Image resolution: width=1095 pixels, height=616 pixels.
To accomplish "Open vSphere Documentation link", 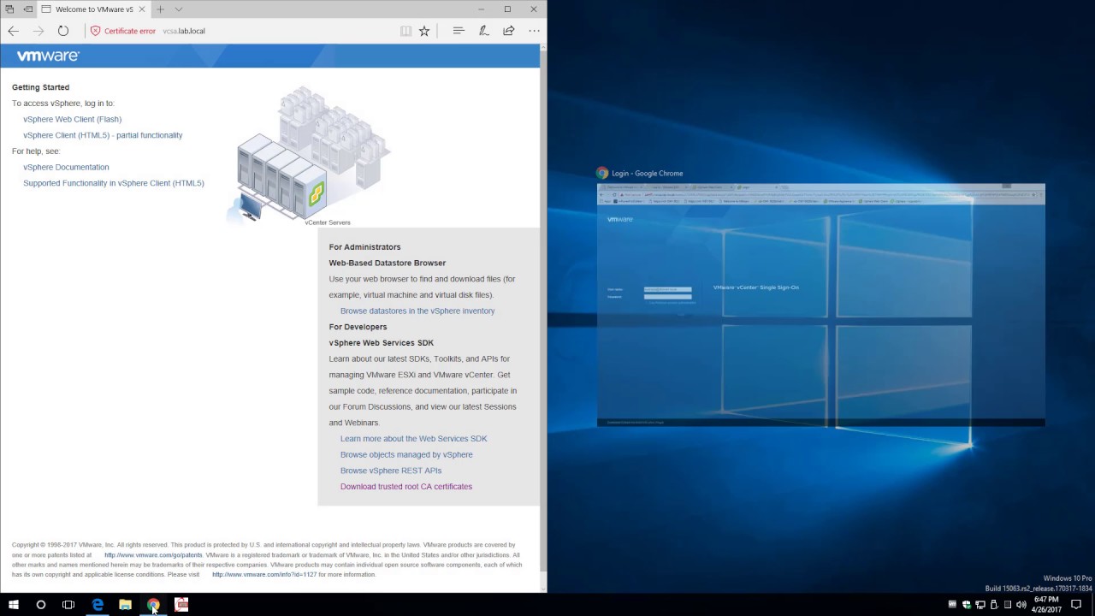I will [x=66, y=168].
